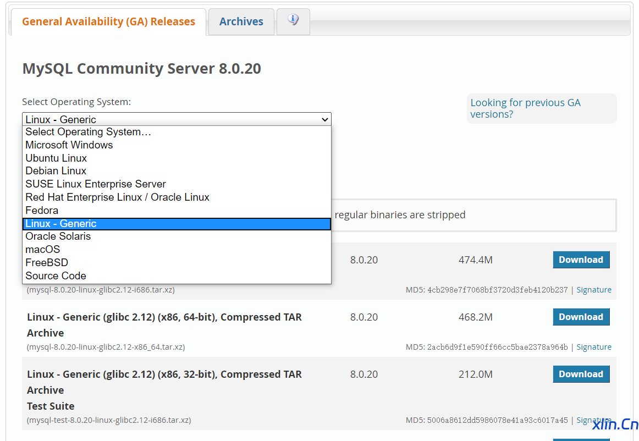Select Microsoft Windows from the OS list
The height and width of the screenshot is (441, 639).
[x=177, y=145]
